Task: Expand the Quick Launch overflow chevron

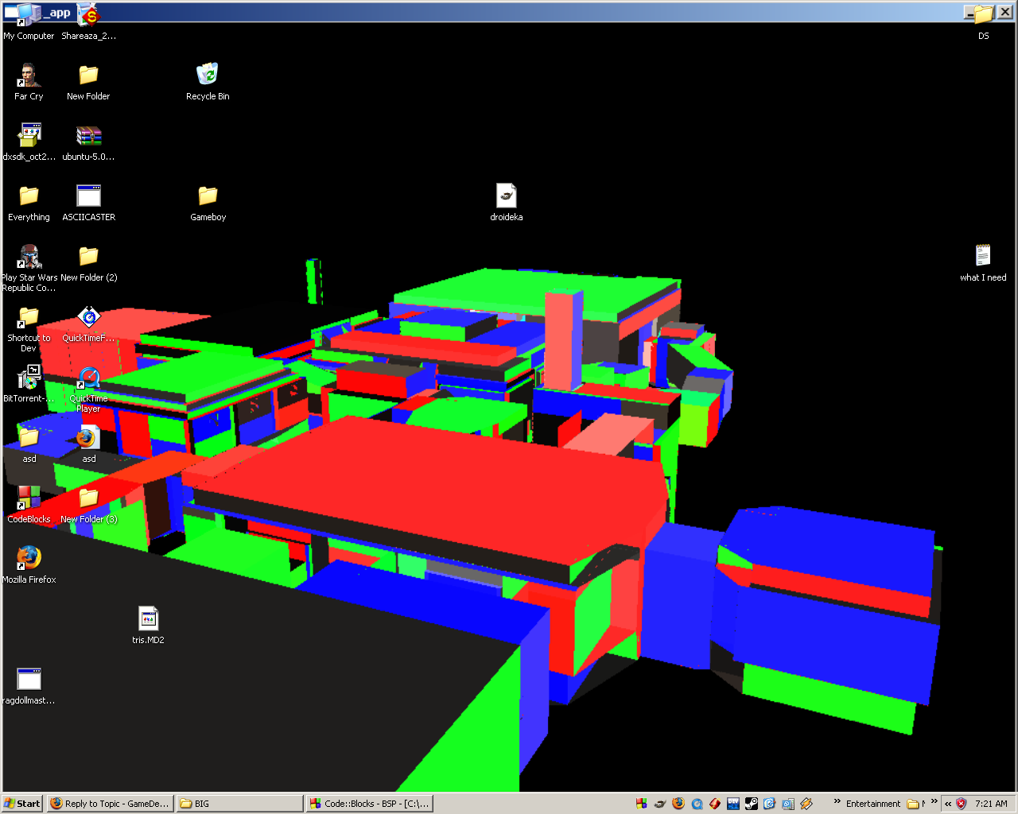Action: pyautogui.click(x=837, y=801)
